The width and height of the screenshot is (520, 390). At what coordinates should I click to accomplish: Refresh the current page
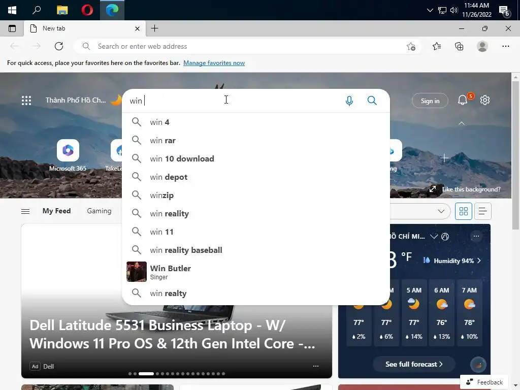click(x=59, y=46)
